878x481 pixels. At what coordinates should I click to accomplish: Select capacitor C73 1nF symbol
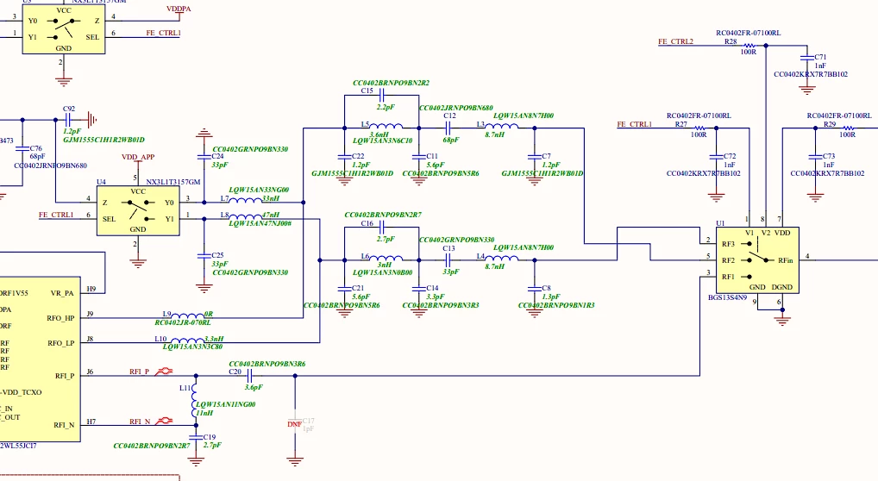815,156
